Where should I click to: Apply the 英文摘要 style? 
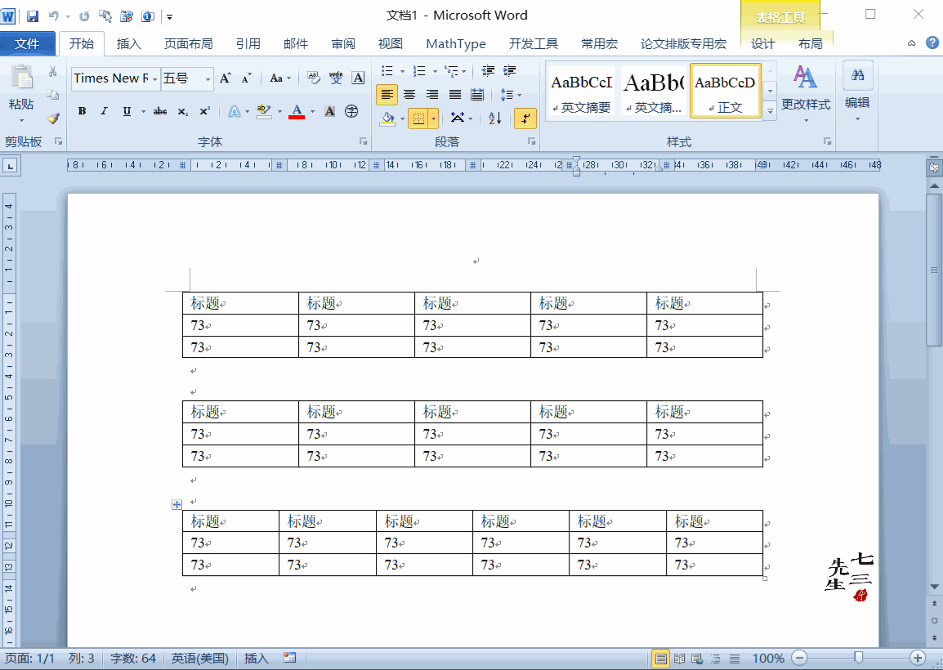pos(581,92)
